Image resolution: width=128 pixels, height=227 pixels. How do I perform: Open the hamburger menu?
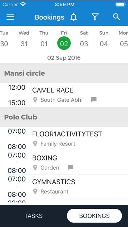(x=10, y=17)
